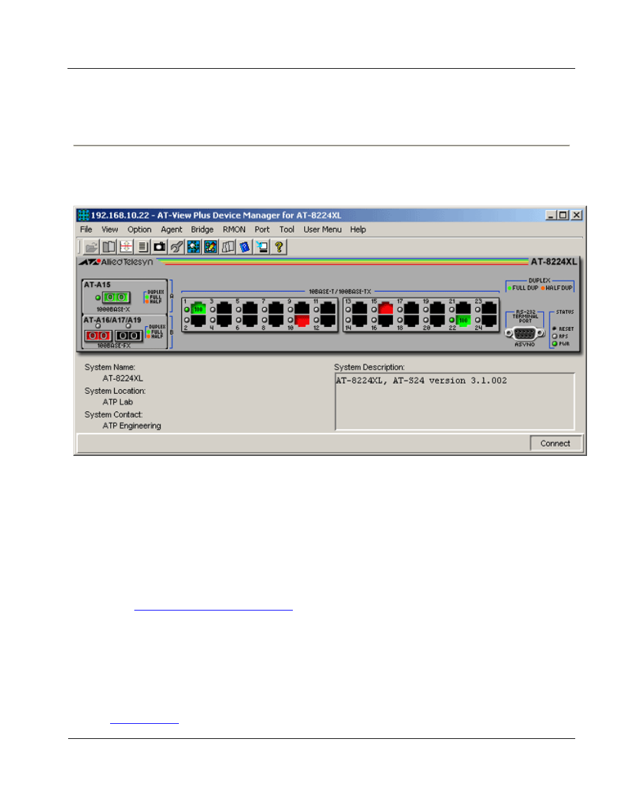Click the Allied Telesyn logo

tap(116, 262)
